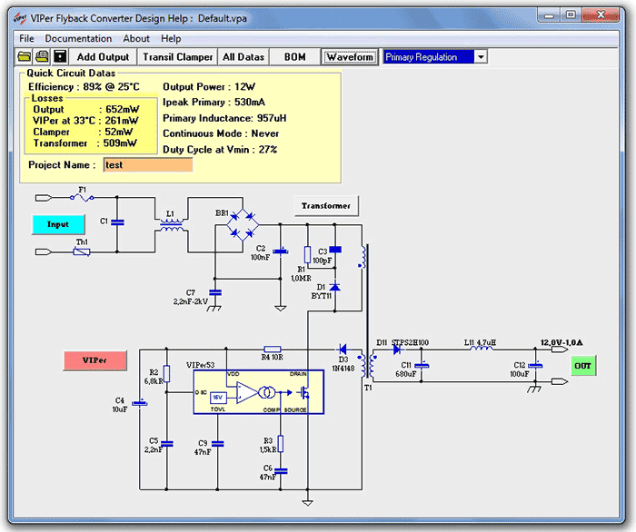The width and height of the screenshot is (636, 532).
Task: Click the Project Name text field
Action: coord(148,165)
